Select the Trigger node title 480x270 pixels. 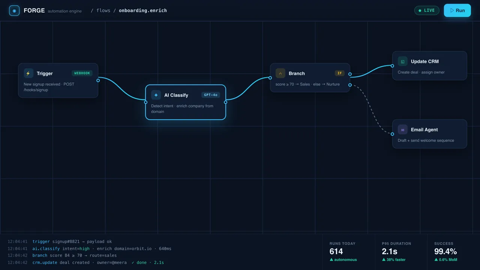(45, 73)
